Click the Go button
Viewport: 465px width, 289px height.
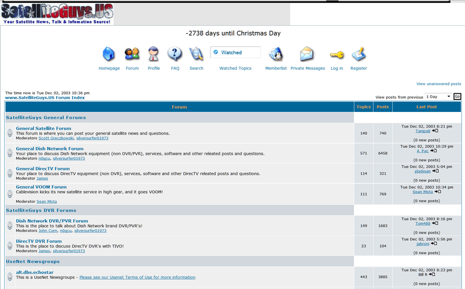(457, 96)
